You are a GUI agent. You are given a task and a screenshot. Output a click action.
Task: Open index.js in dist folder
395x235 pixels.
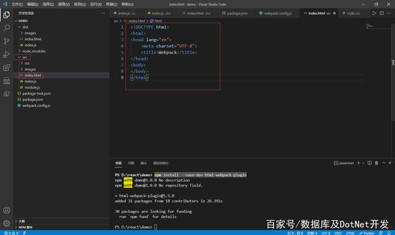(62, 45)
